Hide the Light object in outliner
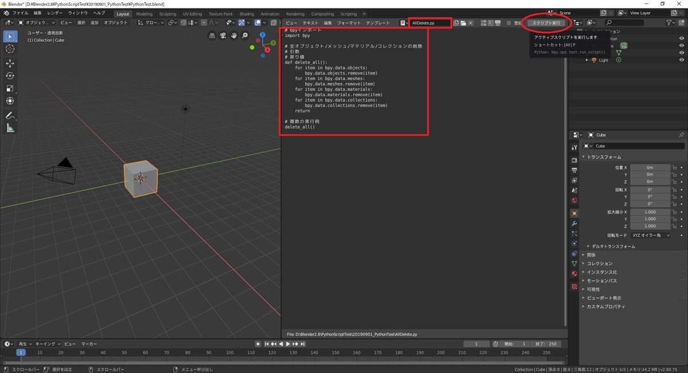This screenshot has width=688, height=373. [682, 60]
